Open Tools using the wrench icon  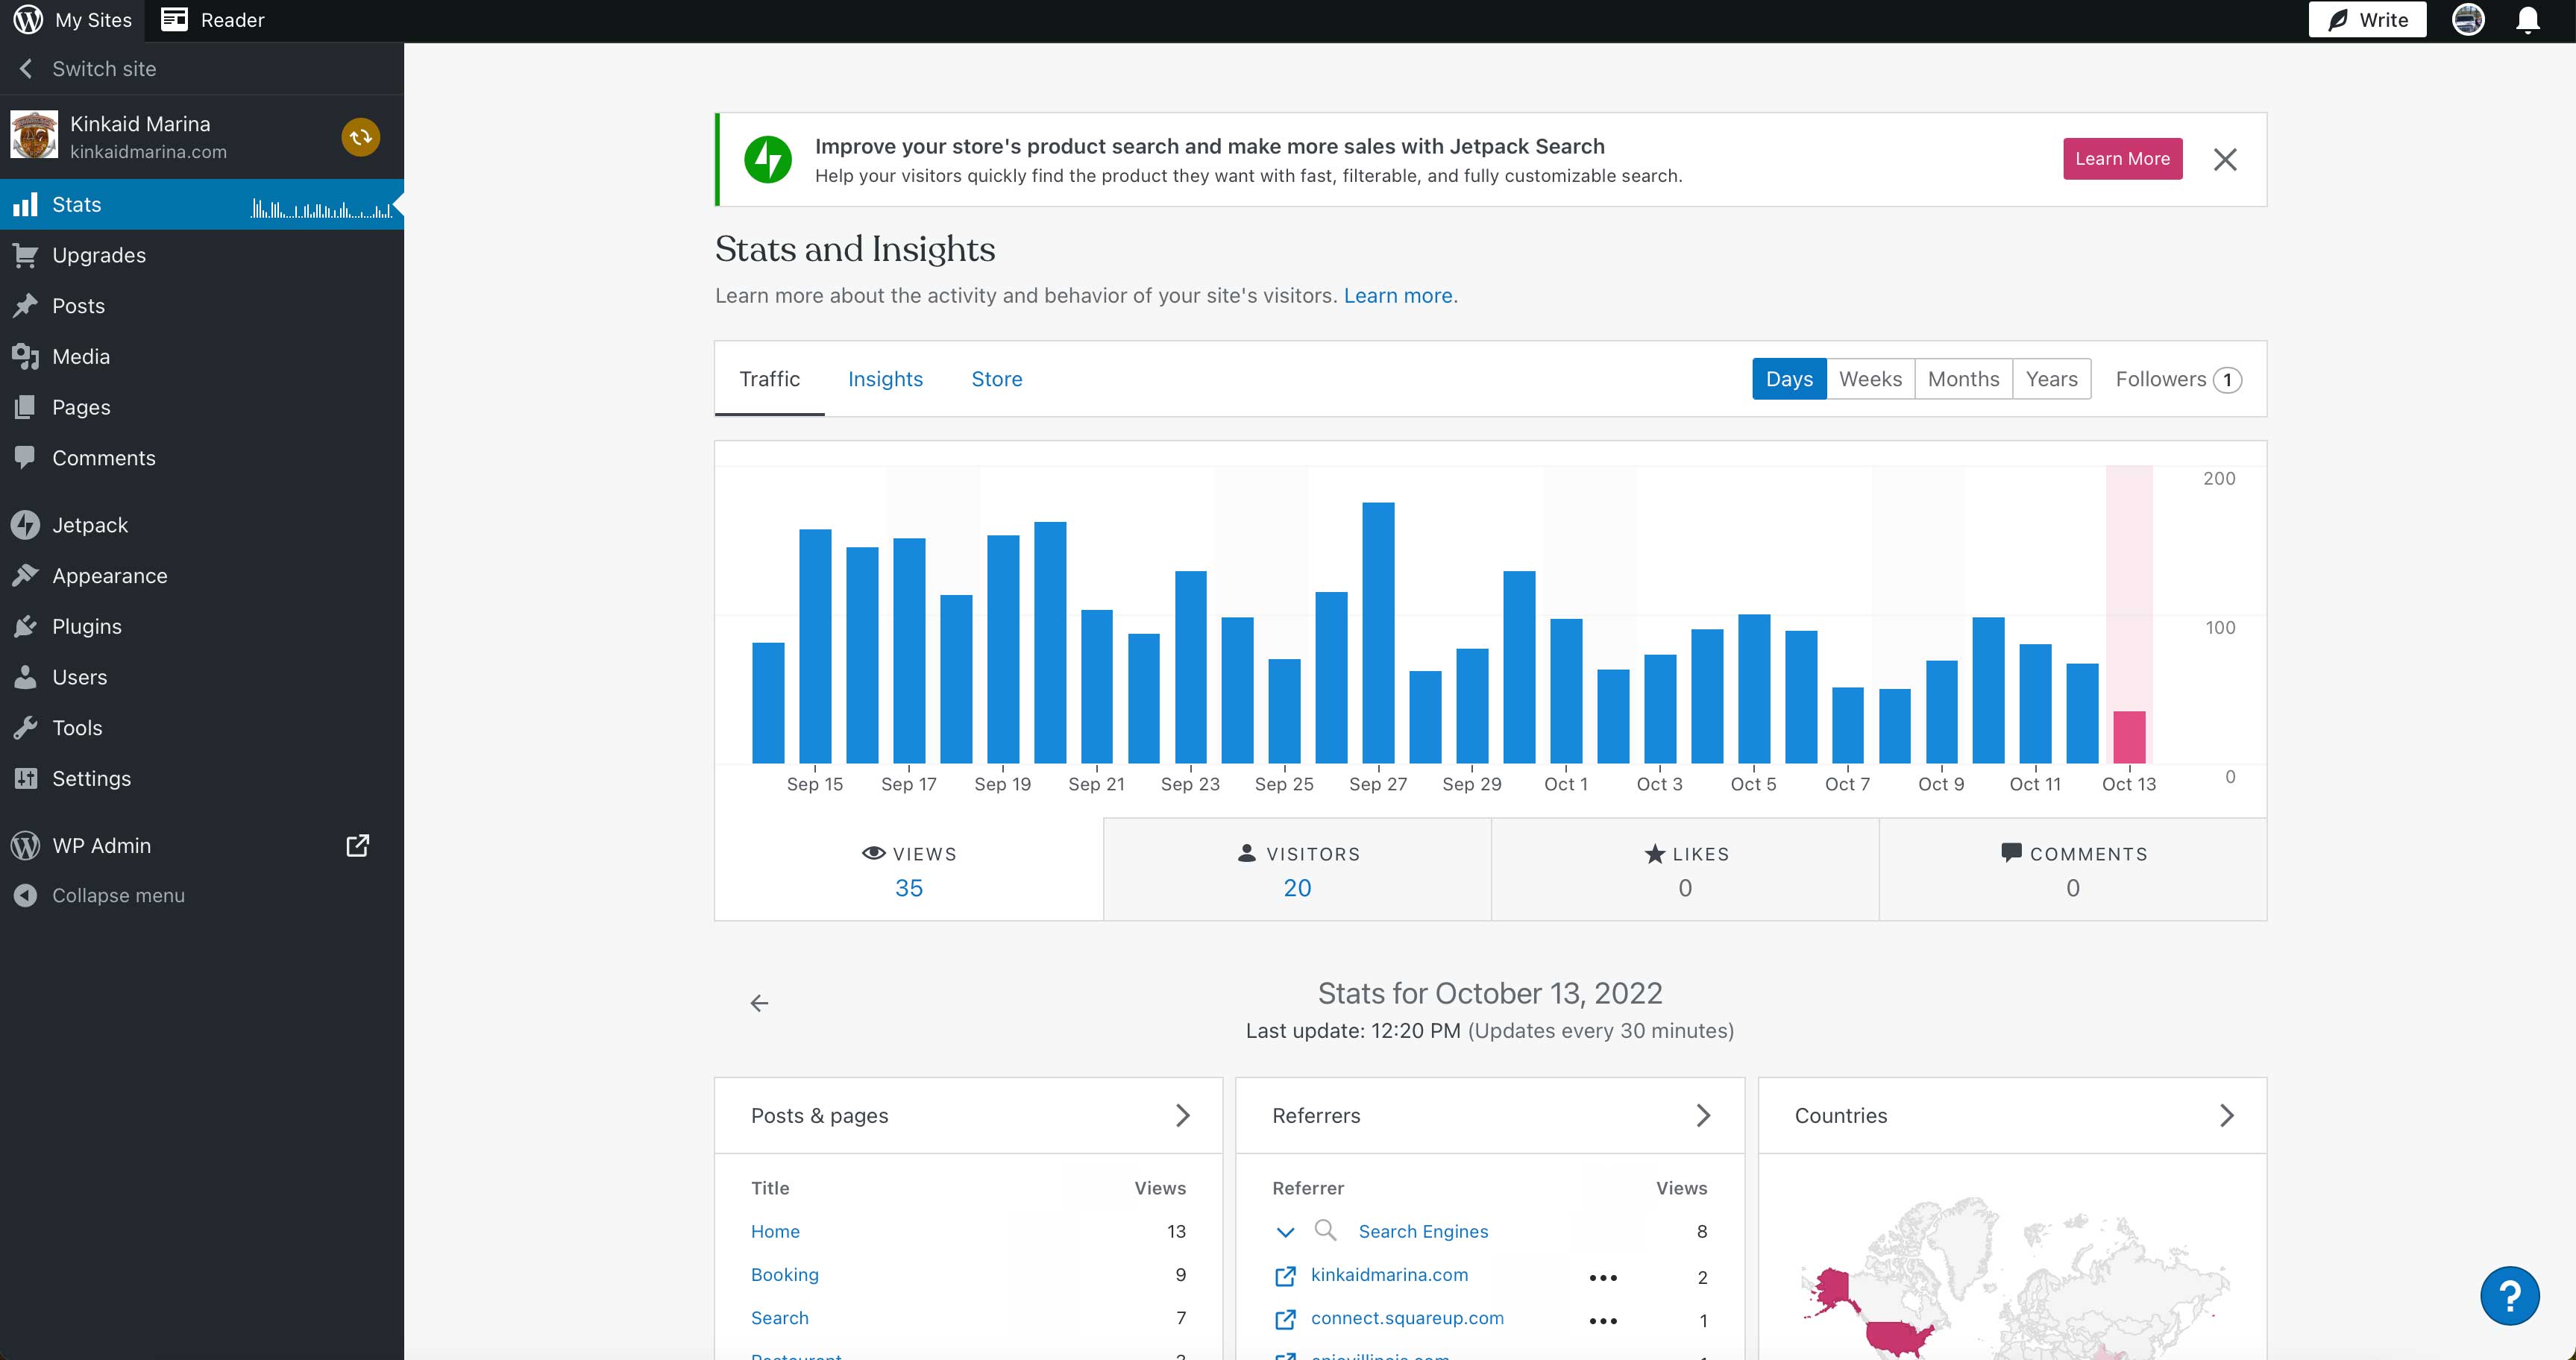click(27, 727)
